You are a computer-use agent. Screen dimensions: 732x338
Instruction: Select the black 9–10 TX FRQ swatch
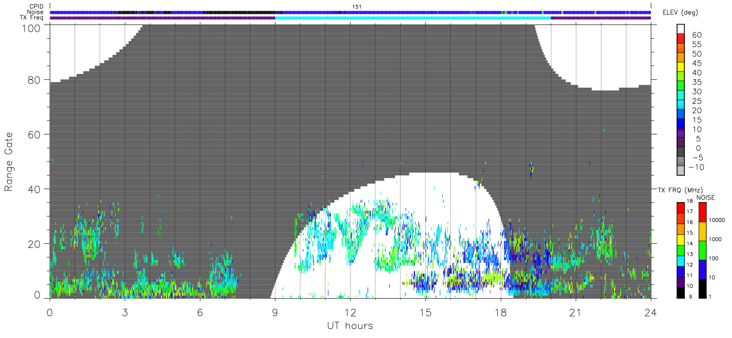pos(682,293)
